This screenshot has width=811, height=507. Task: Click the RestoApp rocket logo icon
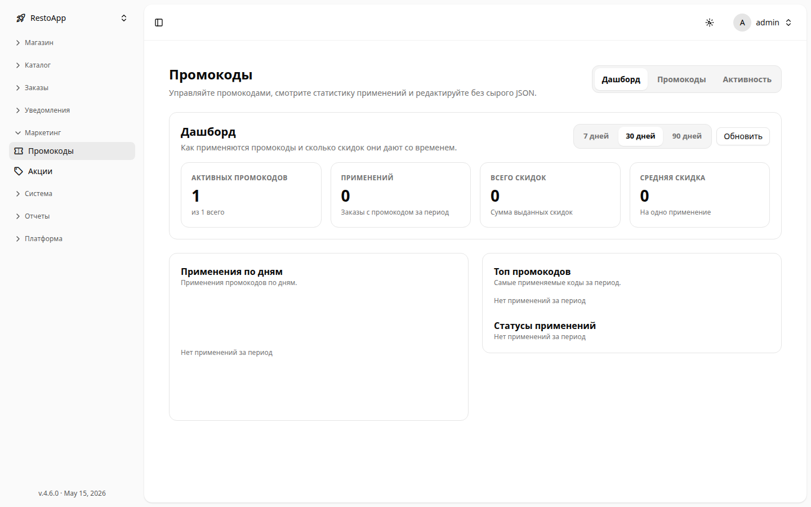[21, 18]
